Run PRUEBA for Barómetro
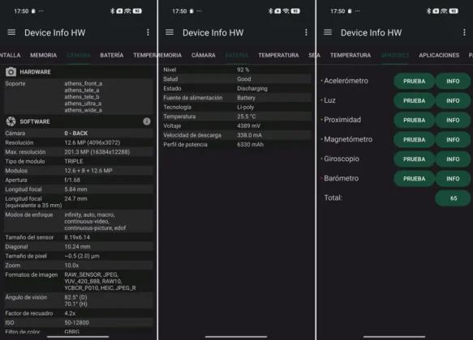Image resolution: width=473 pixels, height=340 pixels. pyautogui.click(x=414, y=179)
